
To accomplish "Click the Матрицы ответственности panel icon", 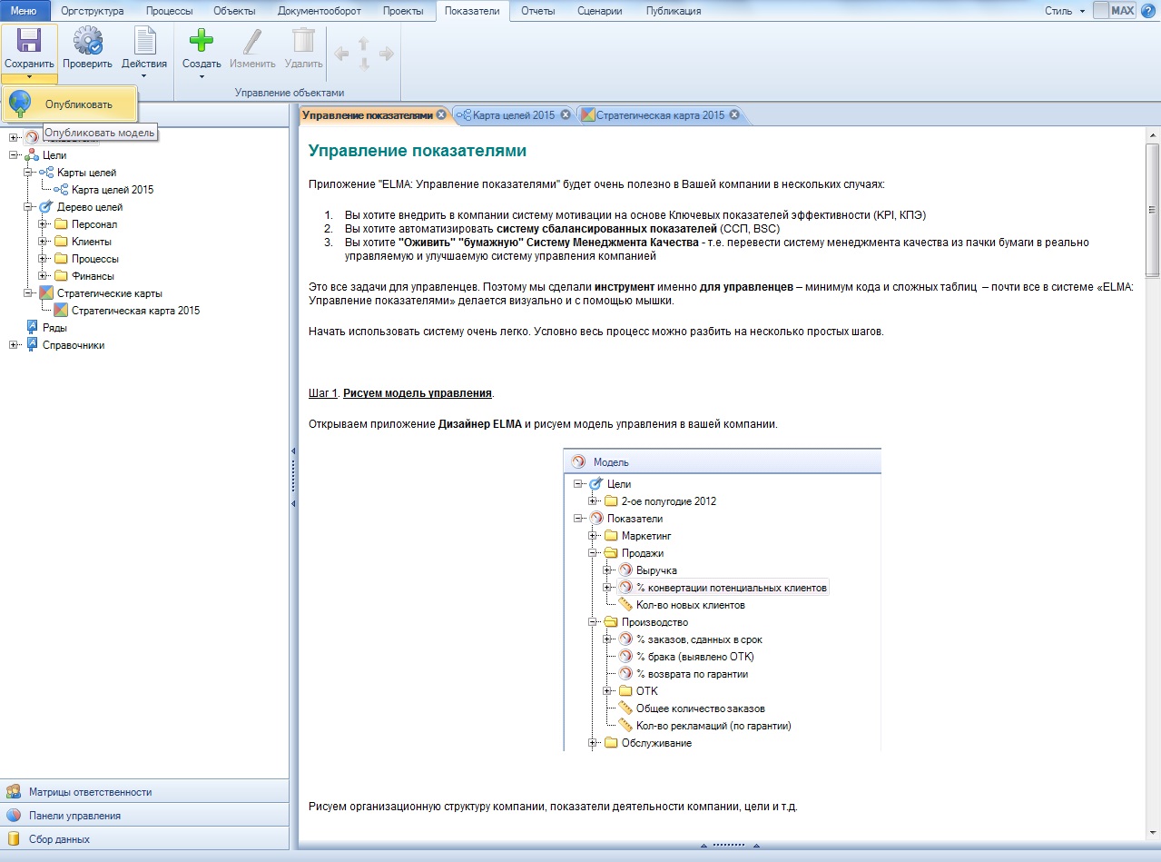I will coord(14,791).
